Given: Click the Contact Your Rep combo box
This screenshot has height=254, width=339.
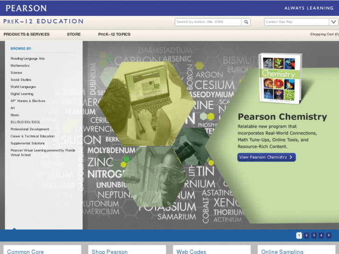Looking at the screenshot, I should click(x=301, y=22).
